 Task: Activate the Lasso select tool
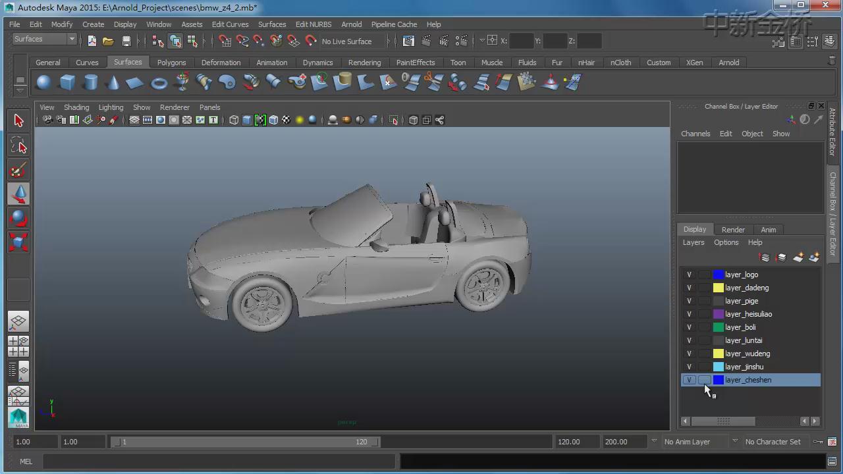click(x=18, y=145)
